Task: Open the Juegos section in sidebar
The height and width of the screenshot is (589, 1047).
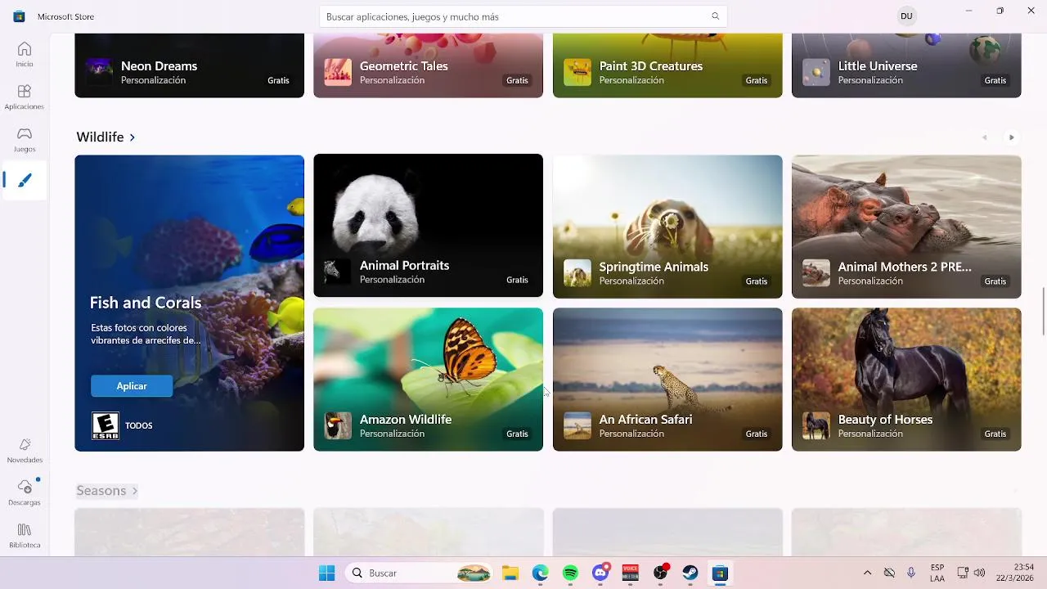Action: tap(25, 140)
